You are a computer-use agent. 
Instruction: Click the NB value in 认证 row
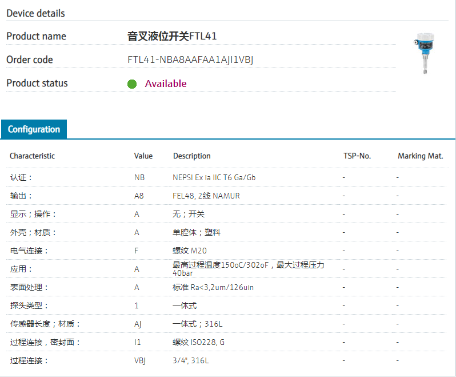tap(139, 178)
